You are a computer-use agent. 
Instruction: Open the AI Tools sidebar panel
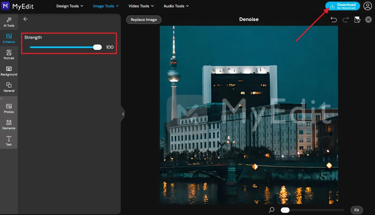(x=9, y=22)
